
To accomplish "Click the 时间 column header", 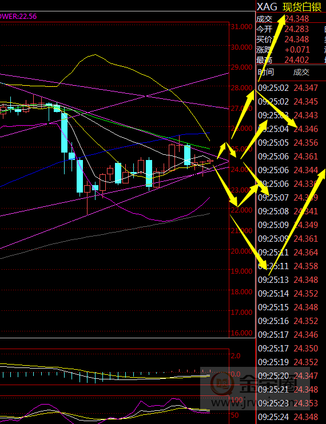I will point(266,72).
